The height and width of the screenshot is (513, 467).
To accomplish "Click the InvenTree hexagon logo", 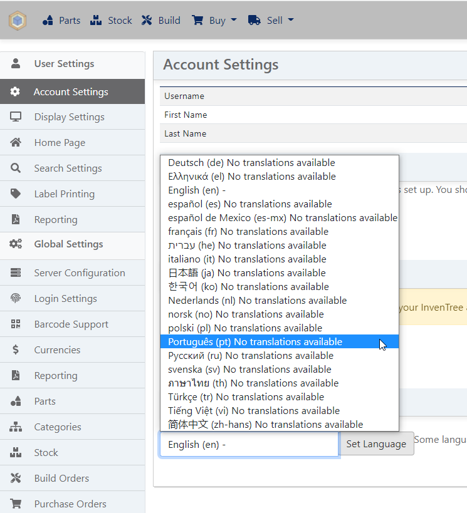I will 18,20.
